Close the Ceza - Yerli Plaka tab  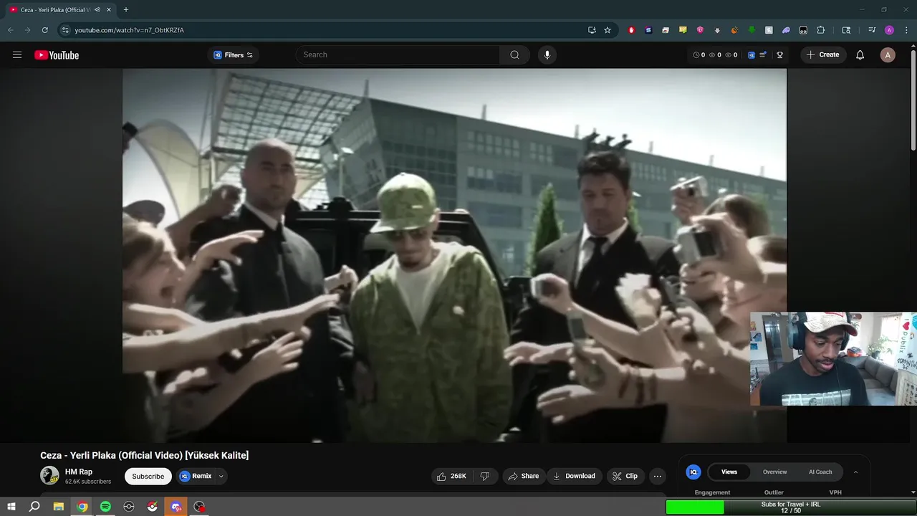coord(109,10)
